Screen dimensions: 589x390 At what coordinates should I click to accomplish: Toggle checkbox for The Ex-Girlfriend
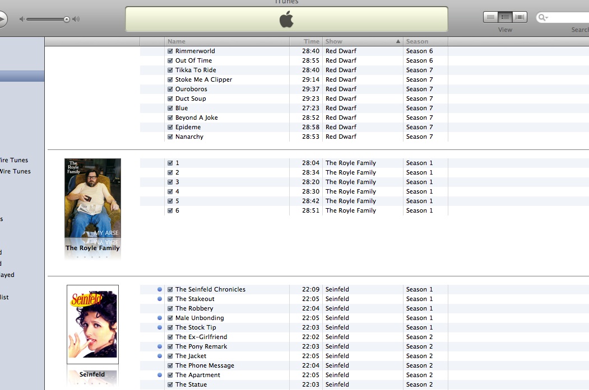[x=170, y=337]
